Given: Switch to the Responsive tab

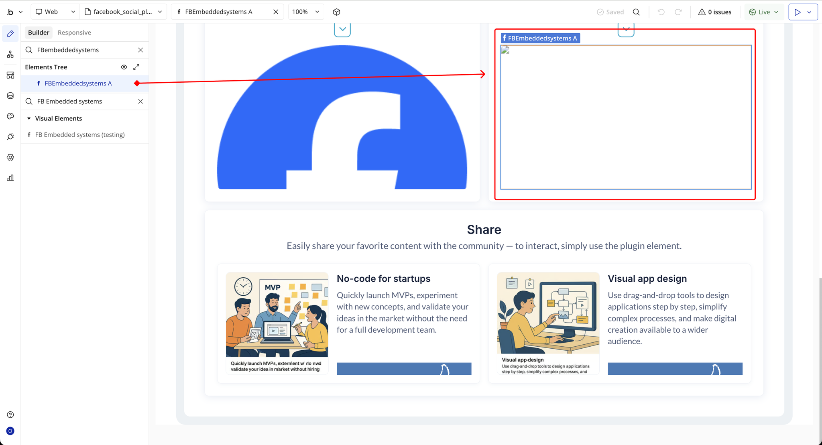Looking at the screenshot, I should coord(74,33).
